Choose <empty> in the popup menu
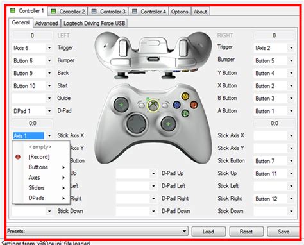 [x=40, y=147]
